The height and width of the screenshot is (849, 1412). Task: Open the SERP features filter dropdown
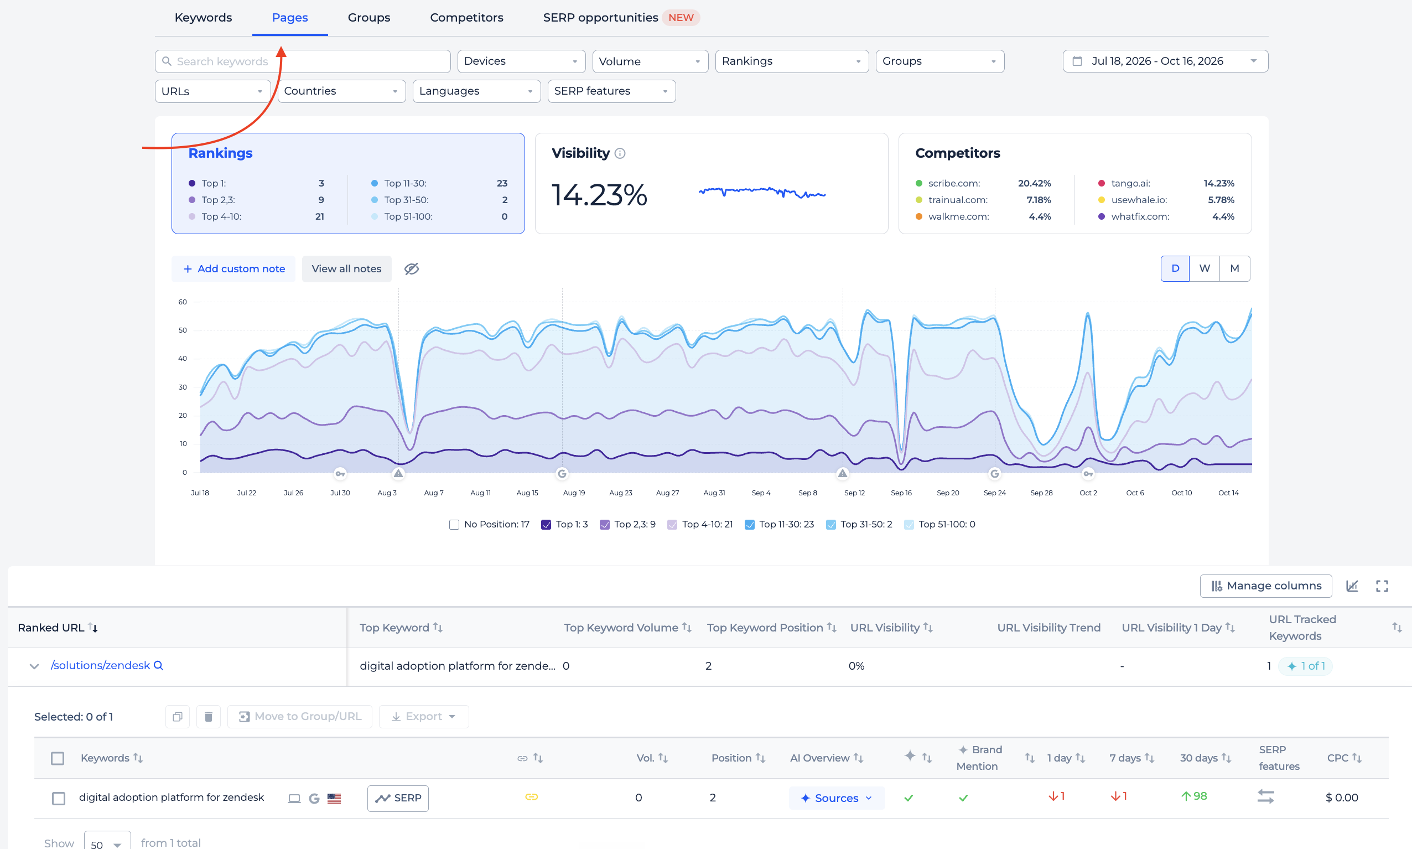click(x=611, y=91)
